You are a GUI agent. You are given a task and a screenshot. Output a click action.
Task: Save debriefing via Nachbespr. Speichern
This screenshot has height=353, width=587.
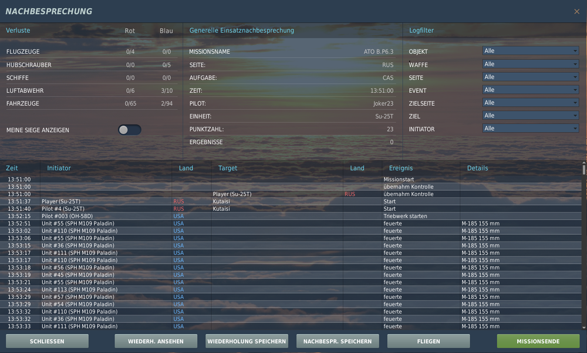point(338,341)
